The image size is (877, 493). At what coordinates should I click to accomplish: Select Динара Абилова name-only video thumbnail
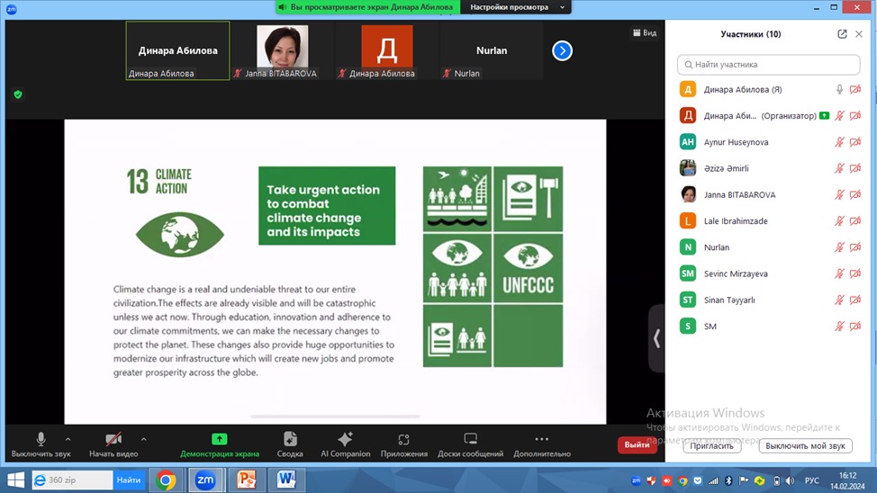(178, 51)
